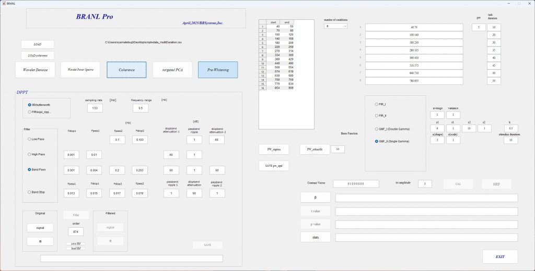Image resolution: width=535 pixels, height=271 pixels.
Task: Click the s1 field showing 6
Action: click(437, 128)
